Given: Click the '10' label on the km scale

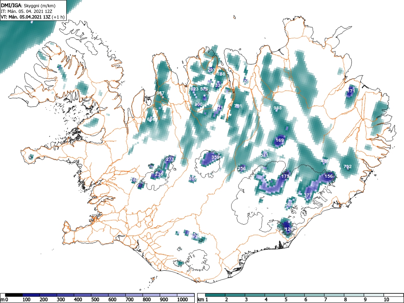Looking at the screenshot, I should (x=386, y=300).
